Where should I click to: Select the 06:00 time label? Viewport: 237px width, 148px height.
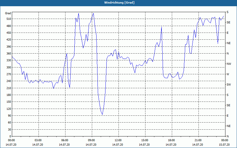click(64, 140)
